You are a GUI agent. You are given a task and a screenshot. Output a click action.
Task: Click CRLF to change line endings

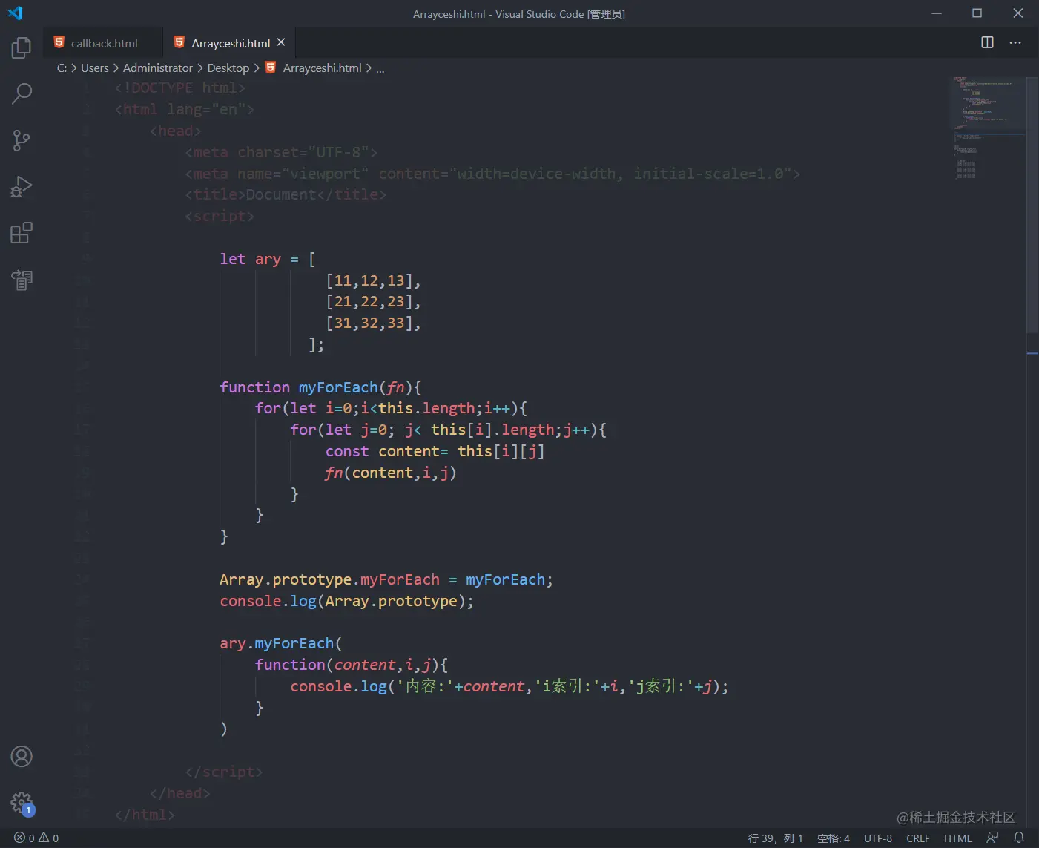[918, 838]
